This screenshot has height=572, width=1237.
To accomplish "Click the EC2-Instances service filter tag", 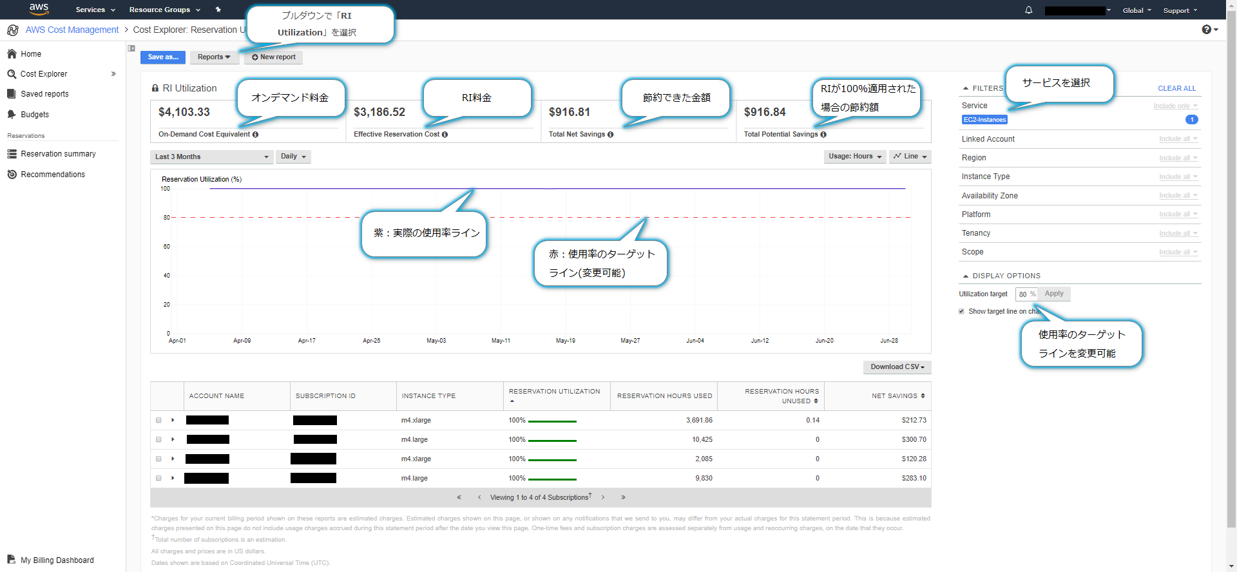I will tap(984, 120).
